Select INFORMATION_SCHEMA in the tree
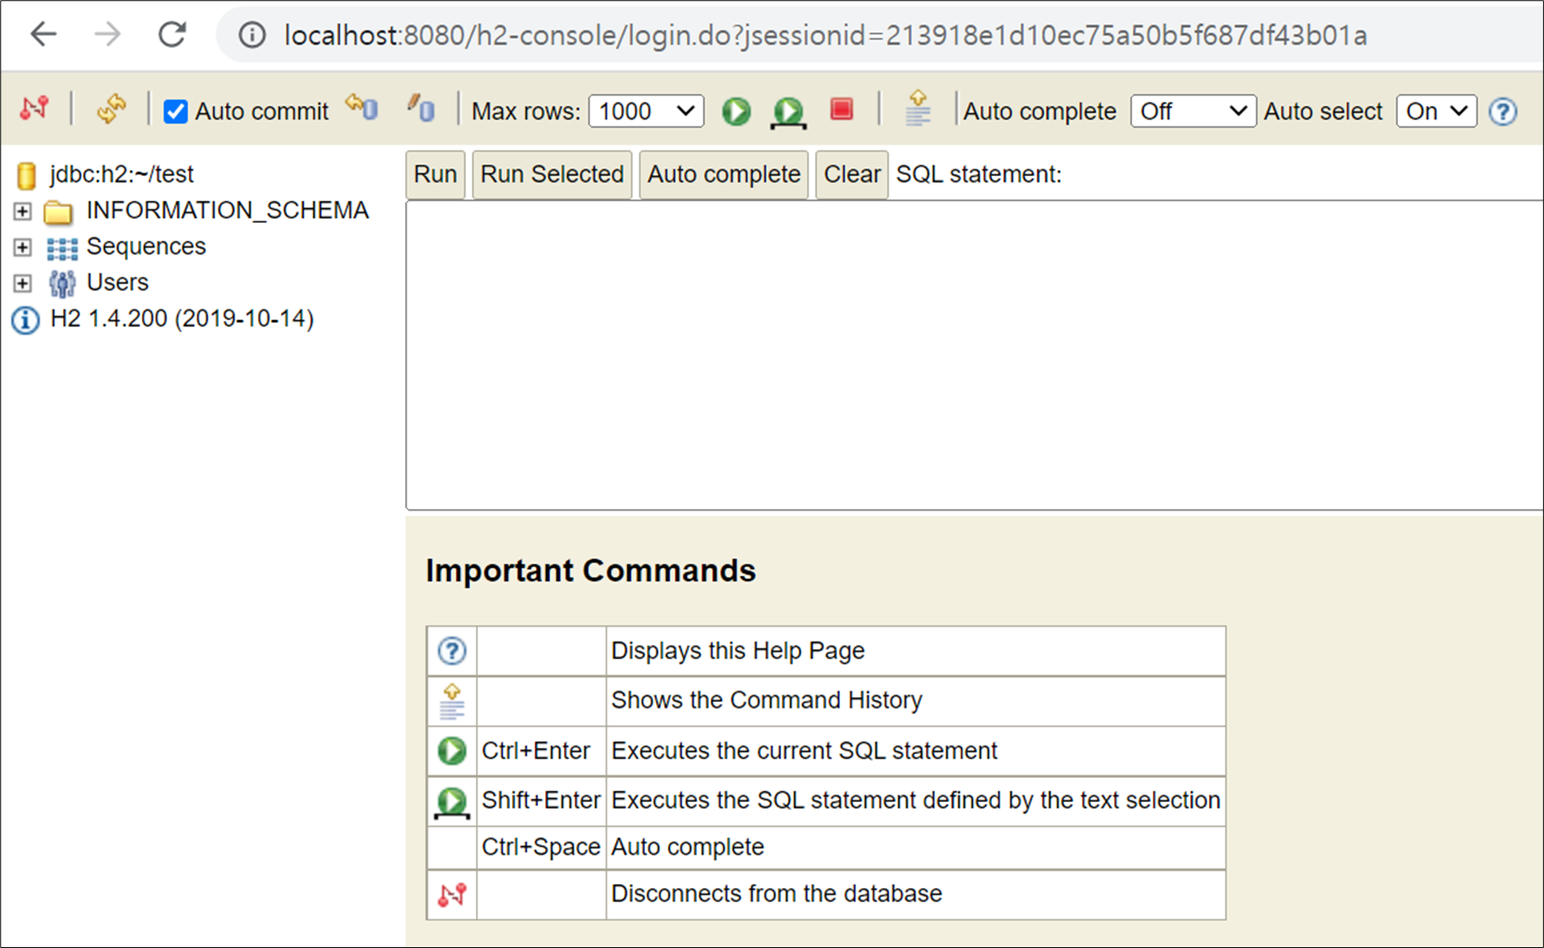 [227, 210]
